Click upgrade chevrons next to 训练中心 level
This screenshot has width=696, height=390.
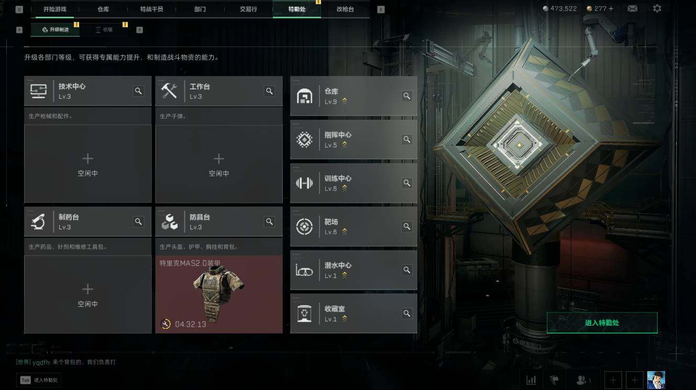345,188
